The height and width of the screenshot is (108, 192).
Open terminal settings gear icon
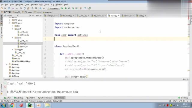[184, 79]
